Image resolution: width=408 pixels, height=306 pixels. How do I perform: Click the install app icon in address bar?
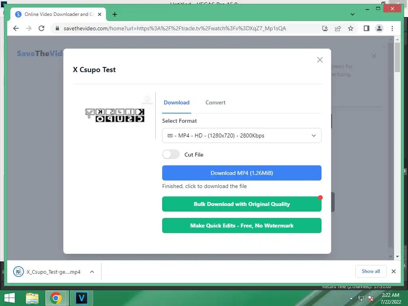tap(325, 28)
